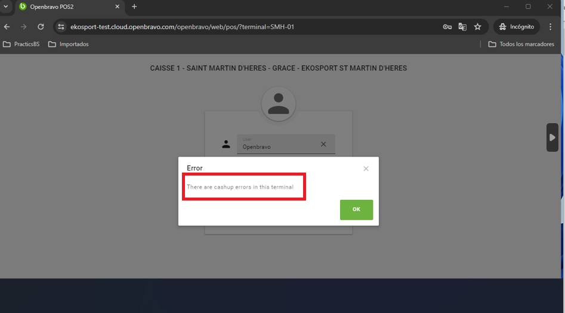Click the large user avatar circle
The image size is (565, 313).
pos(278,104)
